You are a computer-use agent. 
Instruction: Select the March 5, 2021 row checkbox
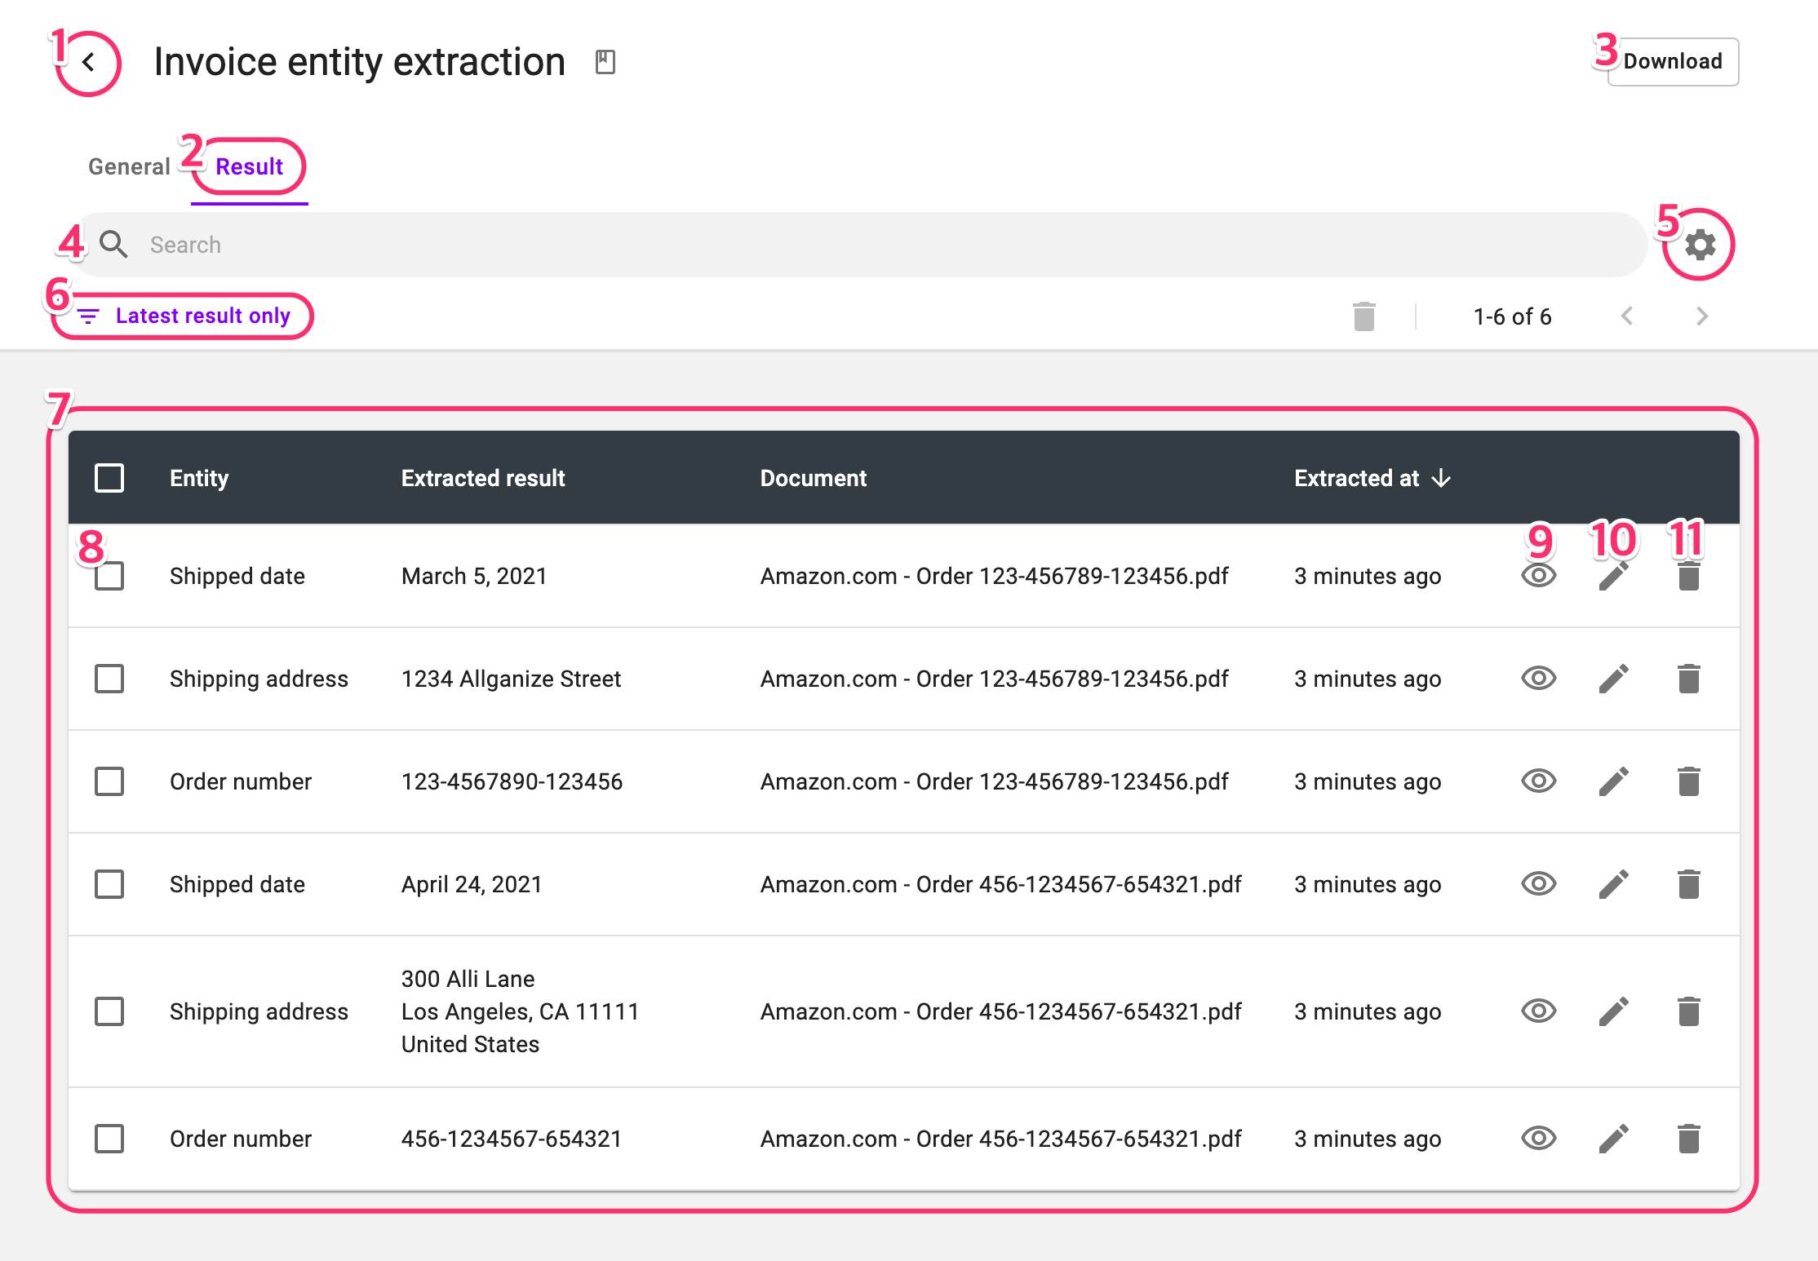click(109, 577)
